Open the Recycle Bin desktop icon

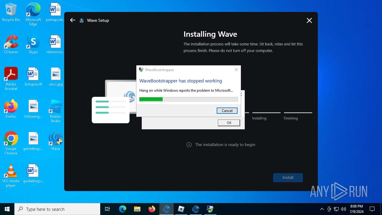(x=11, y=13)
